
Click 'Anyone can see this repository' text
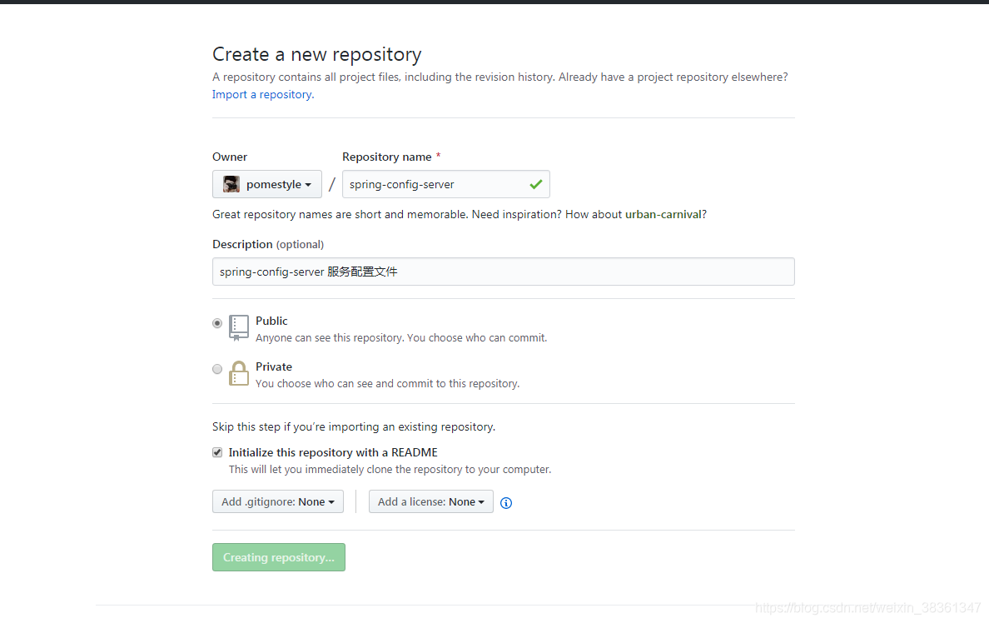(x=401, y=337)
